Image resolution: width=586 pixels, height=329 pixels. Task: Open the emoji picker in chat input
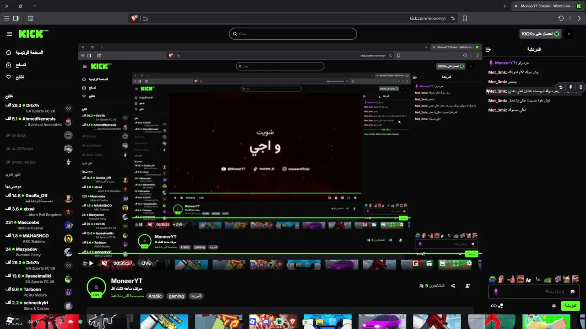pyautogui.click(x=572, y=292)
